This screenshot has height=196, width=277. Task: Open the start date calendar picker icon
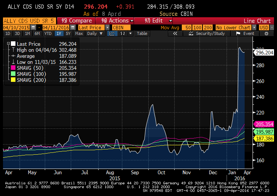click(x=33, y=28)
